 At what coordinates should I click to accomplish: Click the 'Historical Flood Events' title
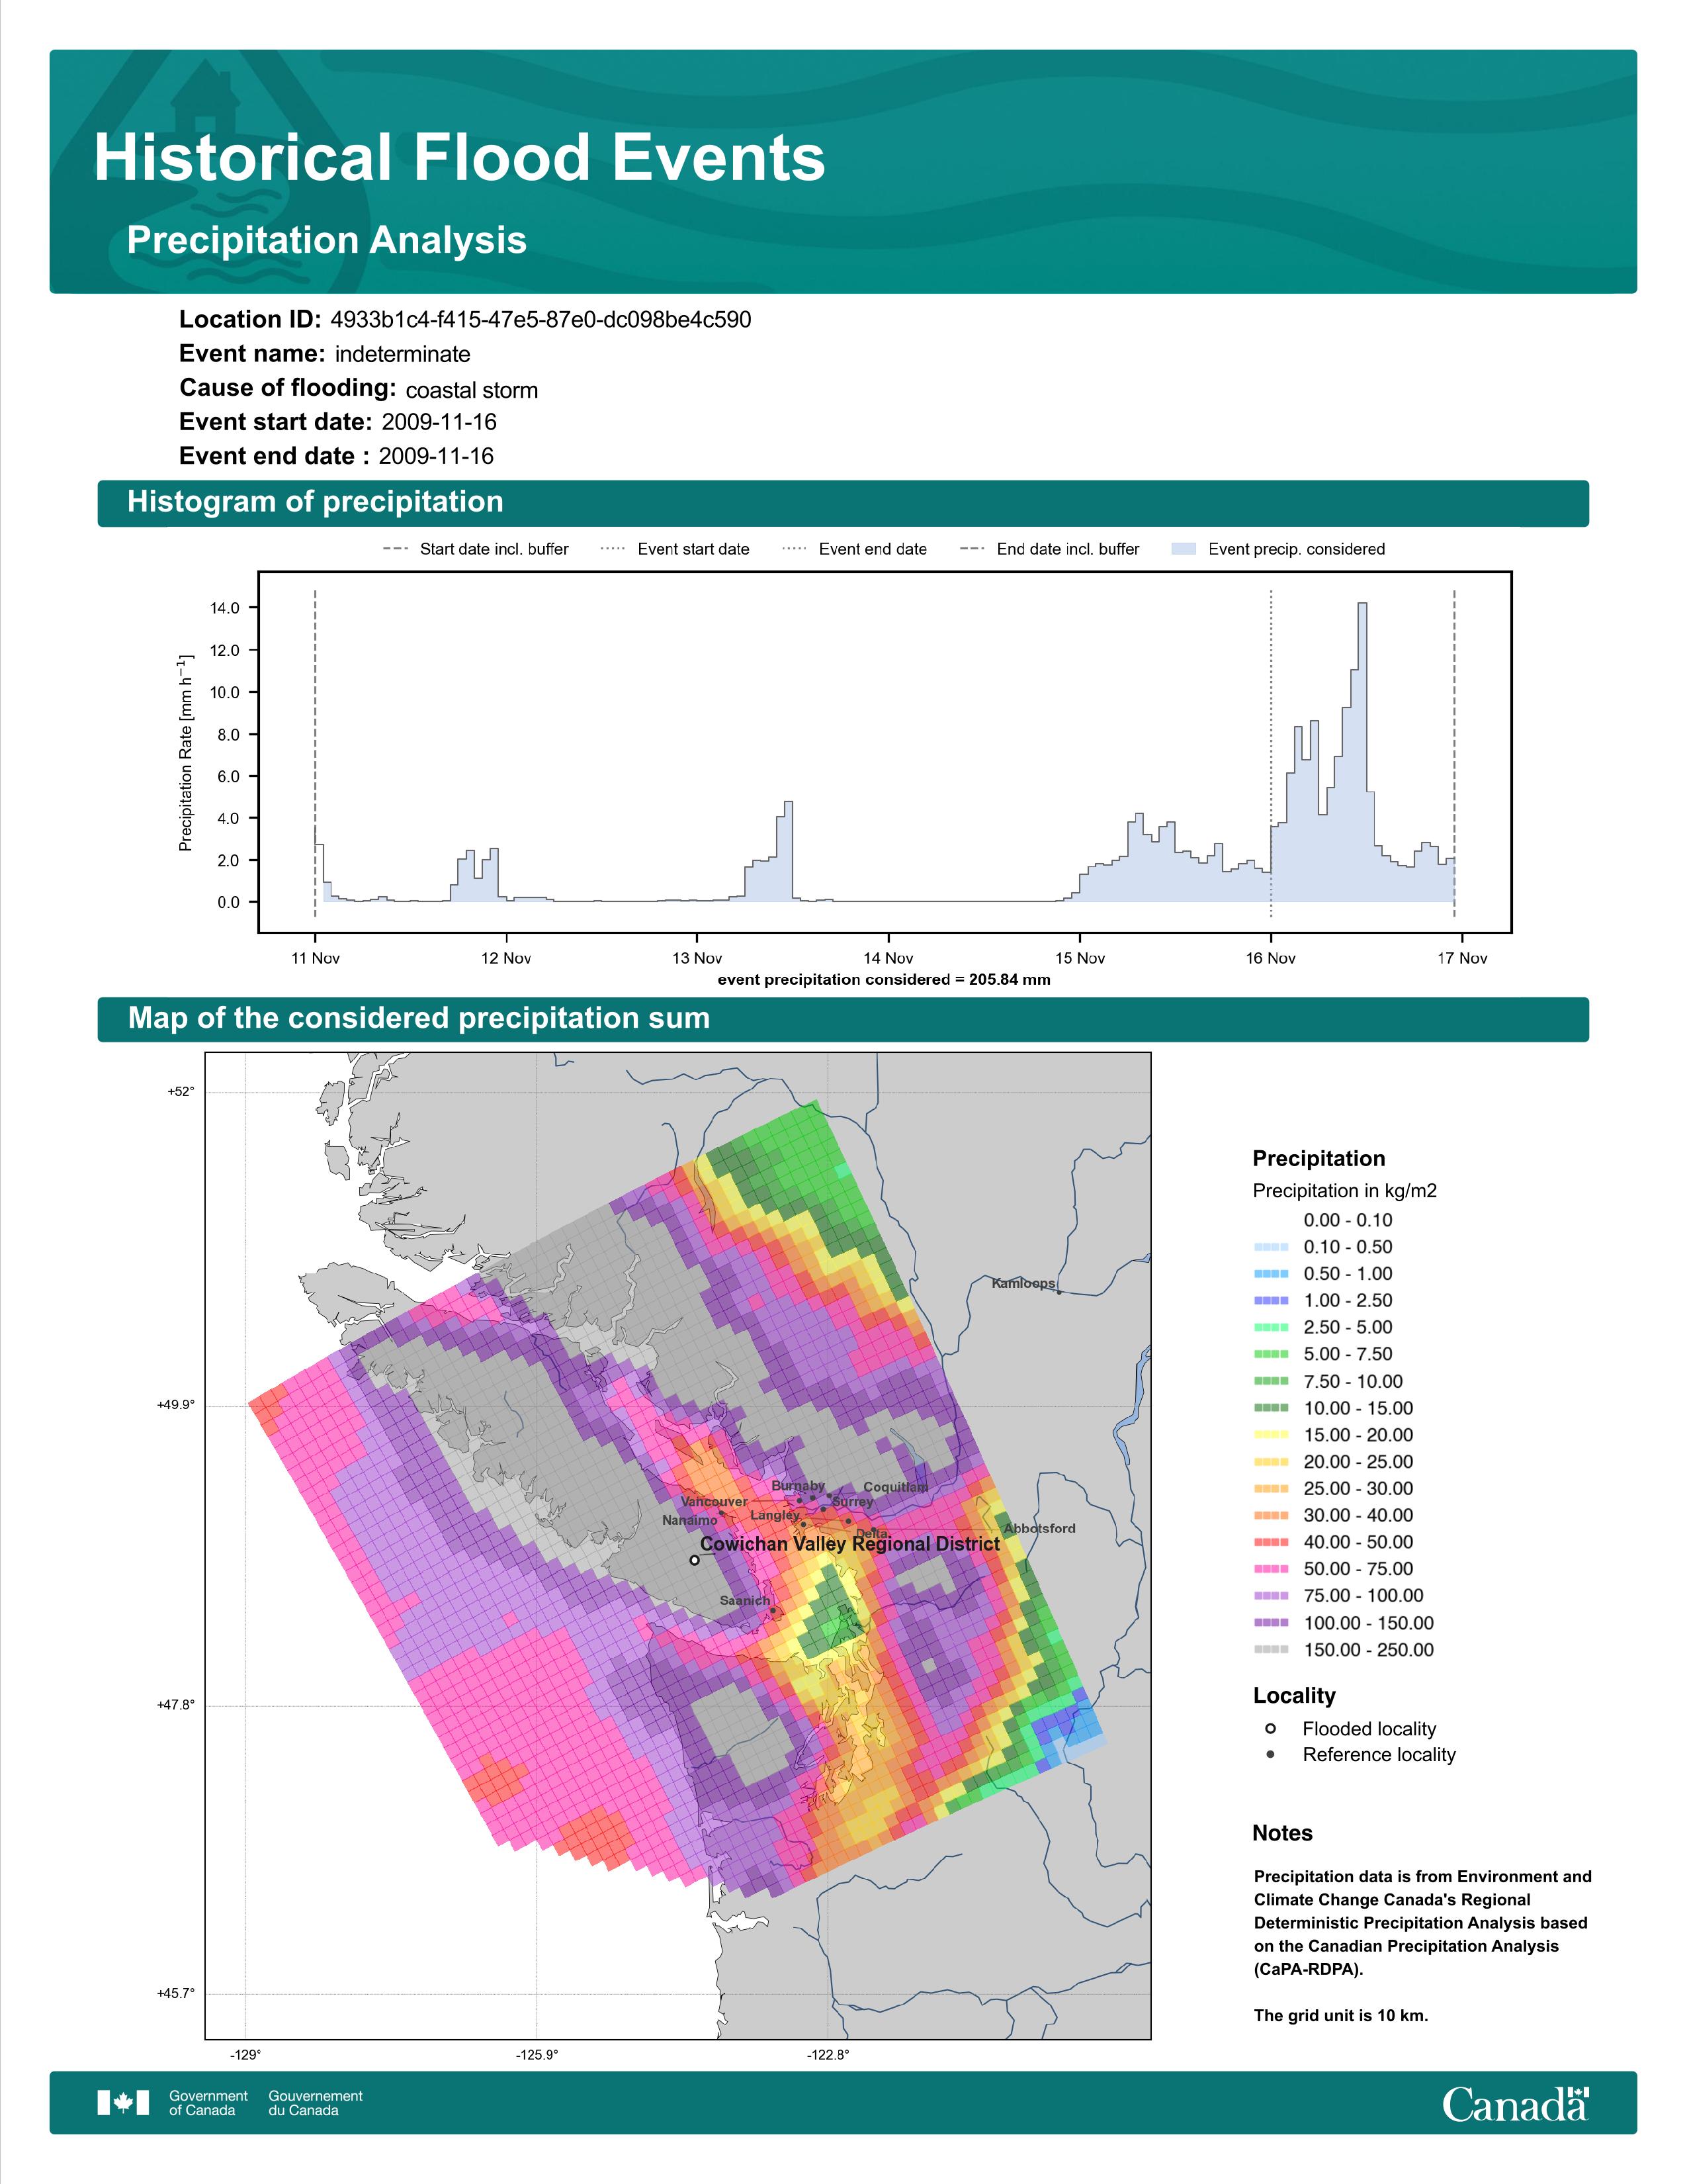(x=460, y=158)
